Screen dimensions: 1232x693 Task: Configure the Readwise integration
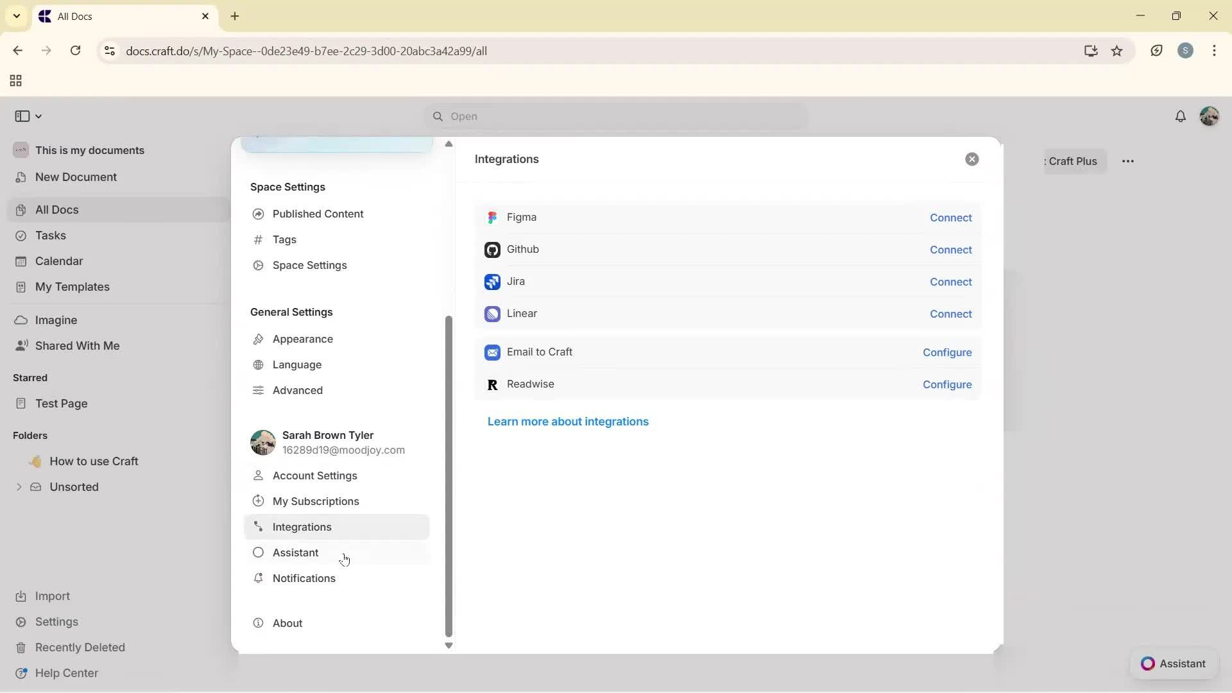coord(947,384)
